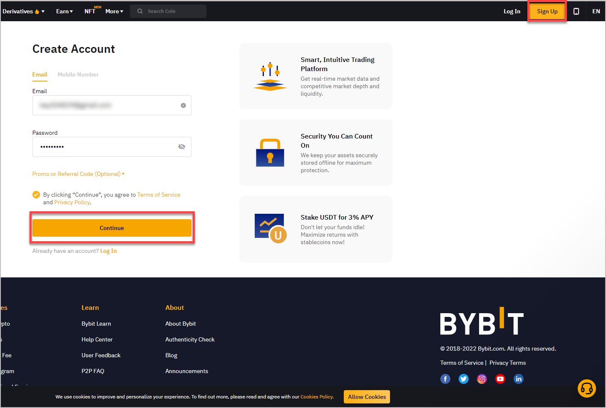
Task: Select the Email signup tab
Action: pos(40,74)
